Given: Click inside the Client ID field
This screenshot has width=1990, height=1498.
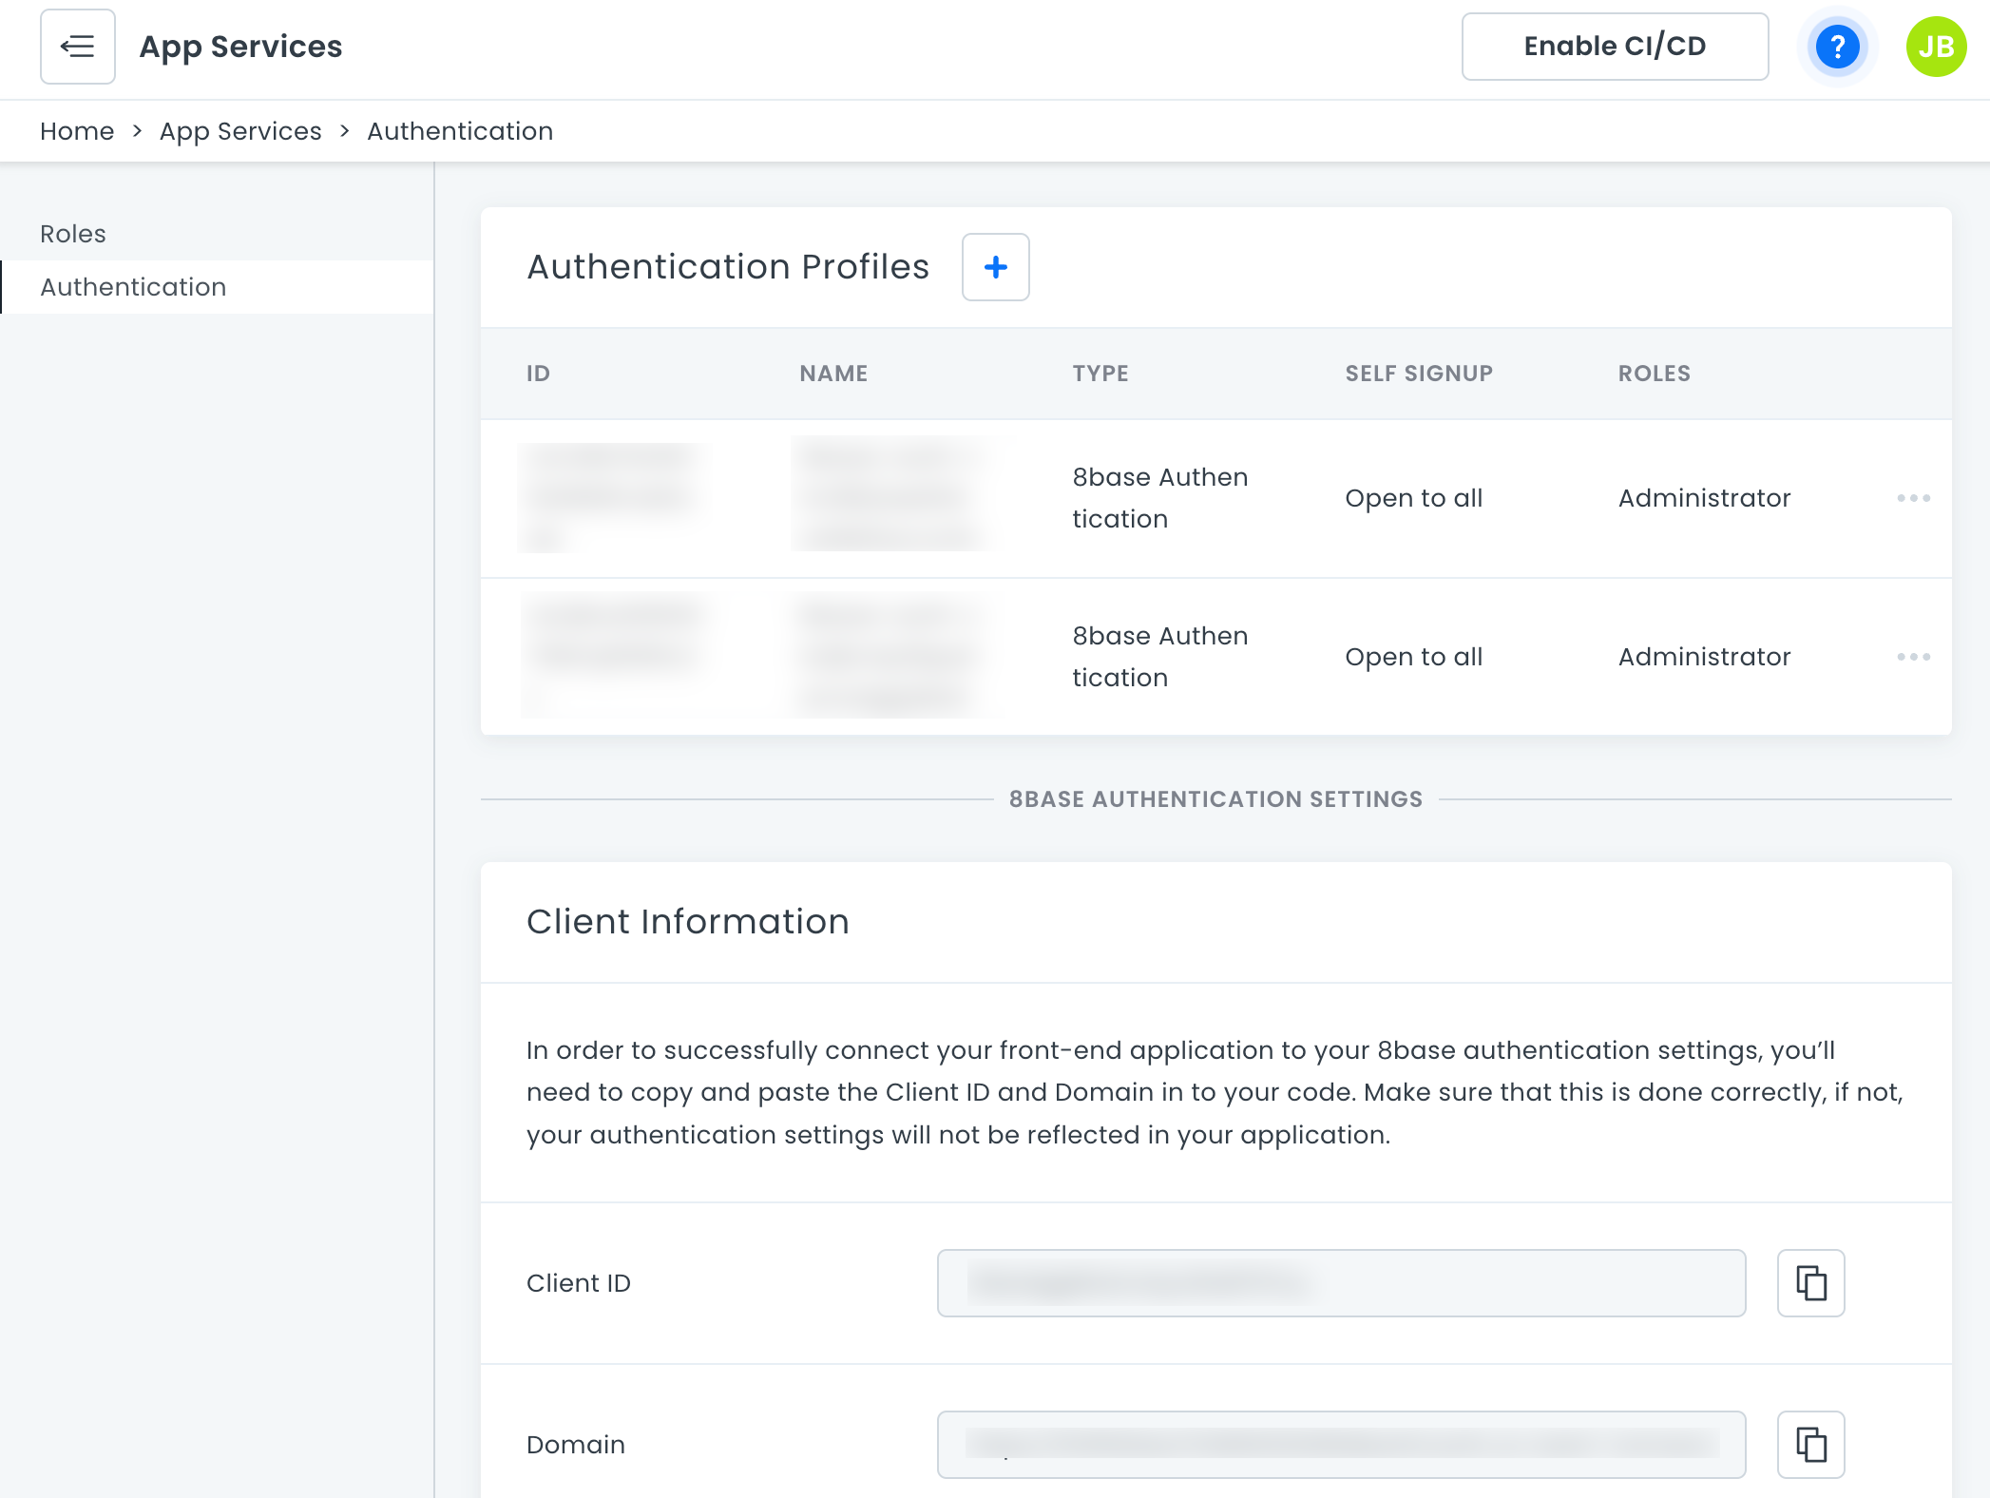Looking at the screenshot, I should coord(1340,1283).
